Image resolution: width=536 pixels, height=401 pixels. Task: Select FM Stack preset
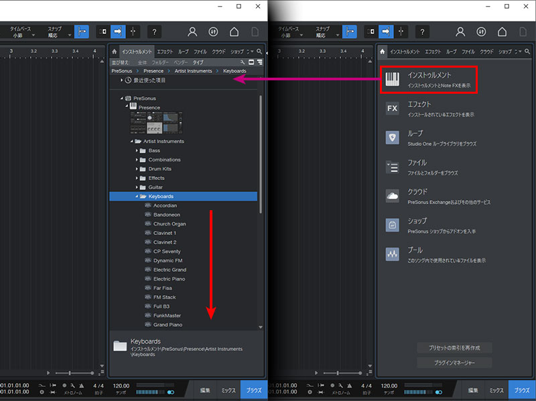click(x=164, y=297)
